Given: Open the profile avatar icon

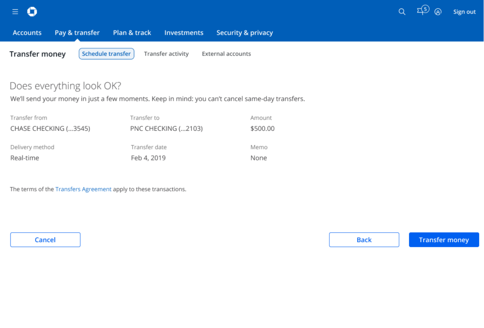Looking at the screenshot, I should pyautogui.click(x=438, y=12).
